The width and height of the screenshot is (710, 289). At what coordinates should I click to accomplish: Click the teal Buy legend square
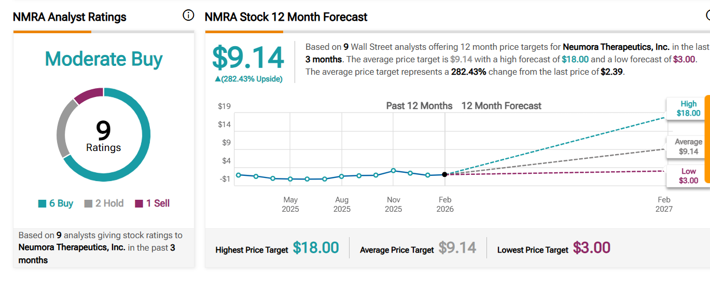coord(43,204)
